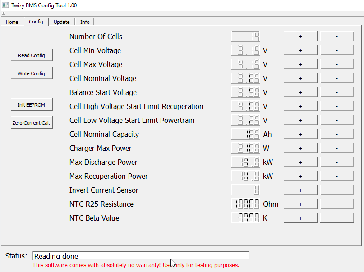Toggle Invert Current Sensor with plus
The image size is (364, 272).
click(300, 190)
